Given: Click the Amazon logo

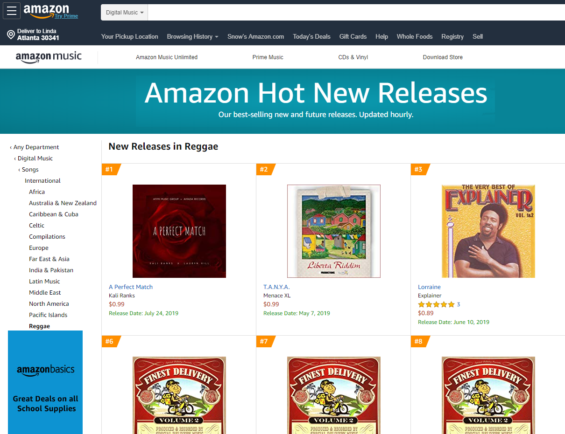Looking at the screenshot, I should coord(46,9).
